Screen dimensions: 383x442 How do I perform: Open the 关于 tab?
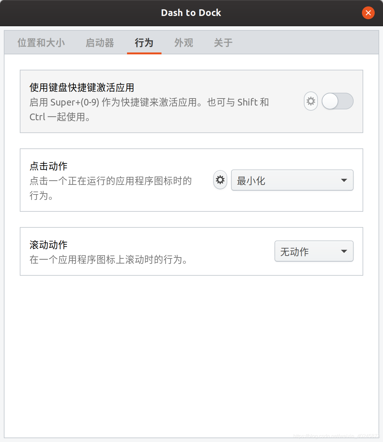pyautogui.click(x=223, y=43)
